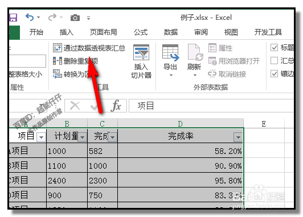Undo the last action
This screenshot has height=217, width=303.
[30, 18]
